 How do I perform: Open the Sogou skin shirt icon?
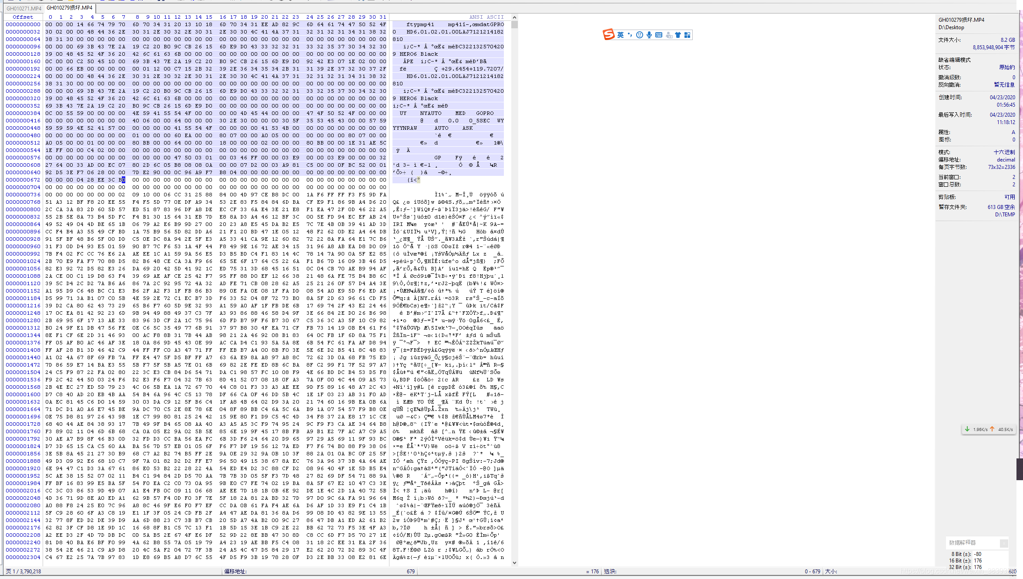click(678, 35)
